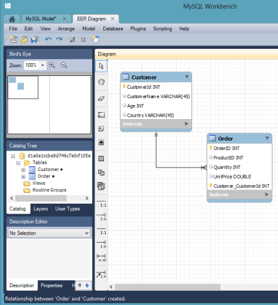Switch to the Properties tab
Image resolution: width=278 pixels, height=305 pixels.
[x=51, y=285]
